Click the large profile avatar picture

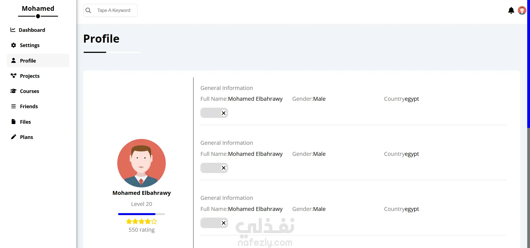141,163
